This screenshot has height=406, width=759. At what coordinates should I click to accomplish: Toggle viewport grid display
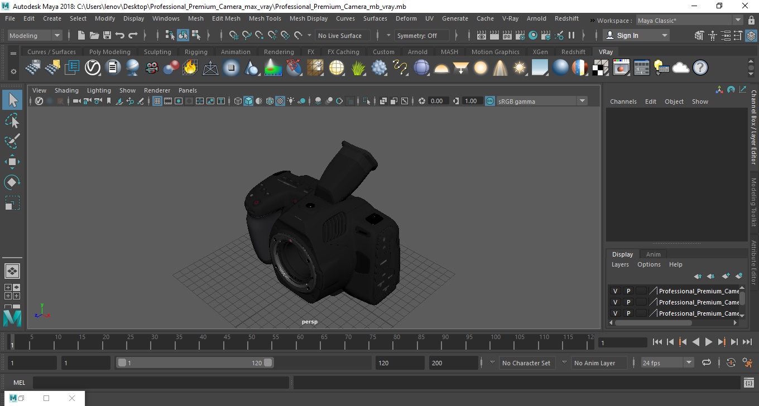pos(157,101)
